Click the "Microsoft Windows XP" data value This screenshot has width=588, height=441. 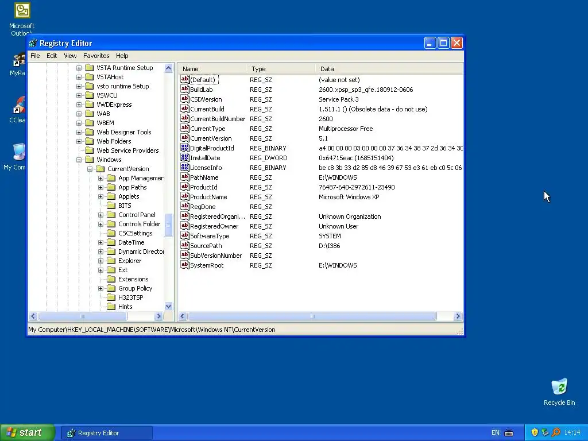tap(349, 197)
